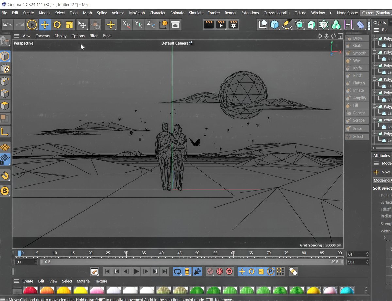Switch to Polygons mode
The width and height of the screenshot is (392, 301).
[5, 106]
